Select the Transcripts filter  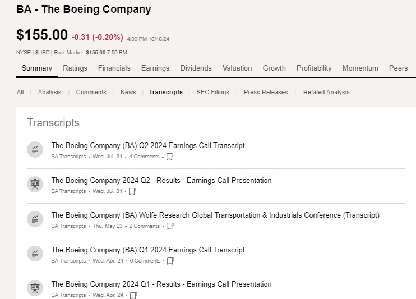coord(166,92)
